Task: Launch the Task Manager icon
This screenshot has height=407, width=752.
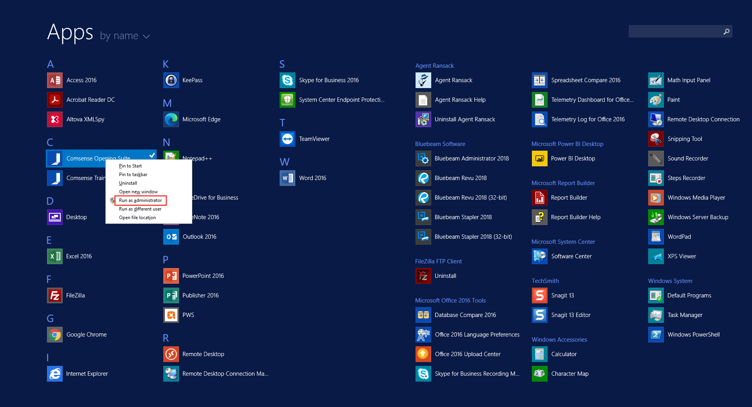Action: [x=656, y=315]
